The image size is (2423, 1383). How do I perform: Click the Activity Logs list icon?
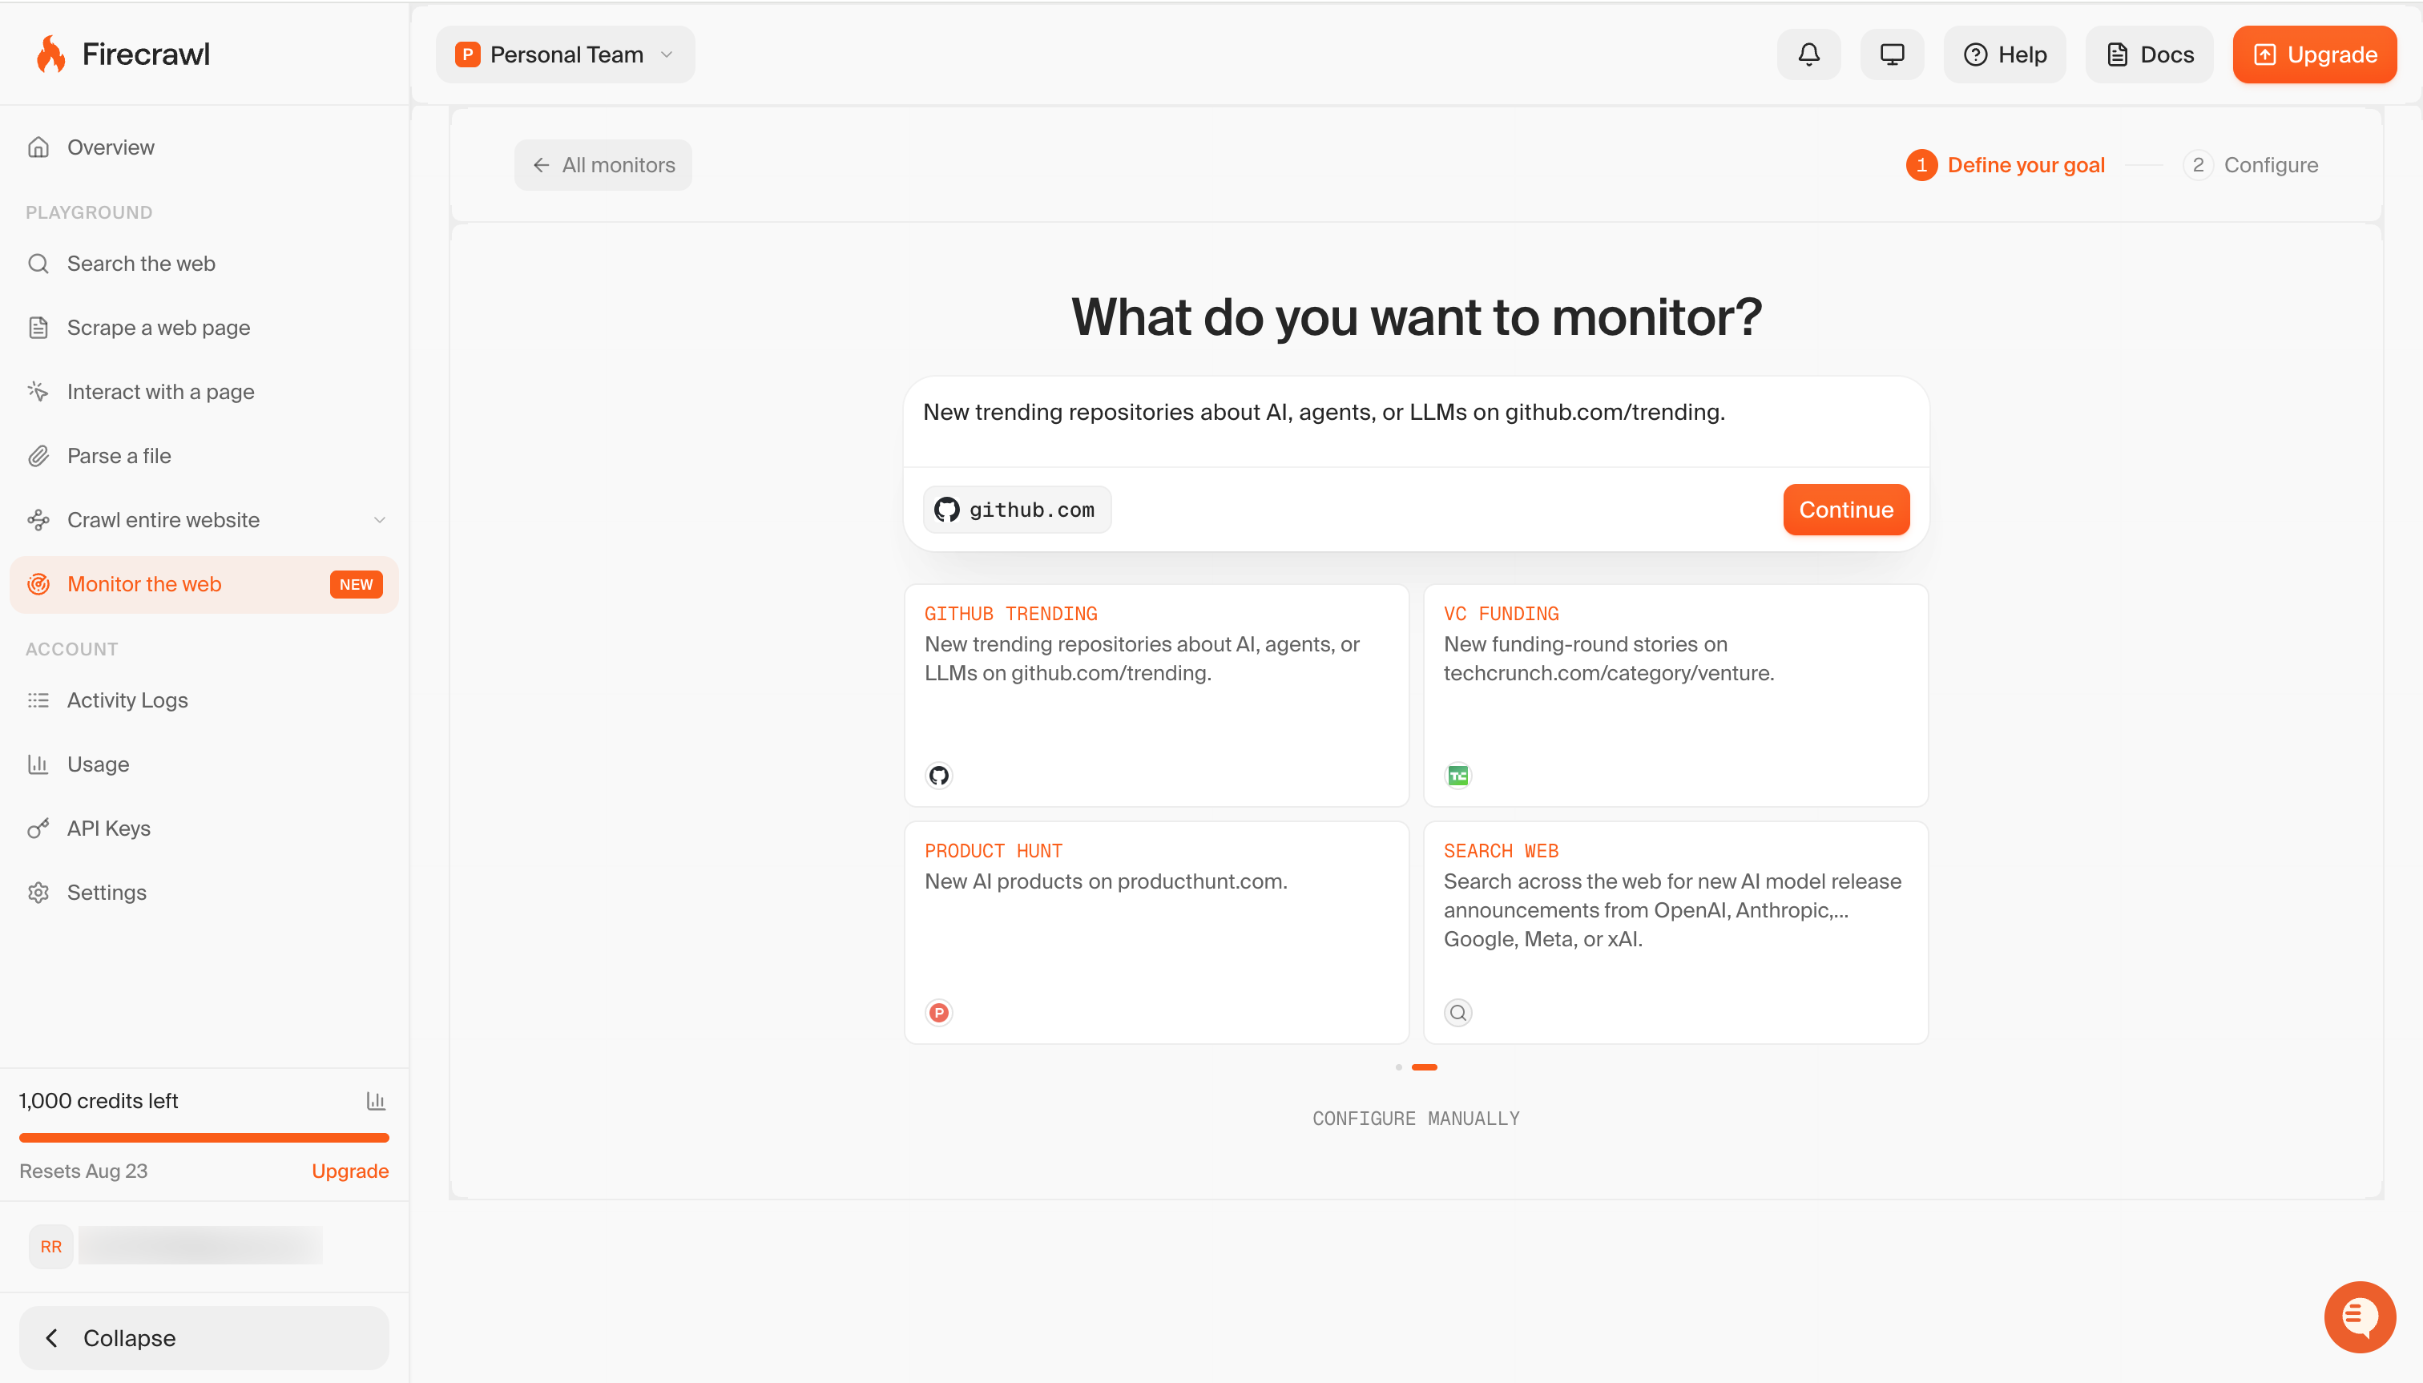click(x=38, y=700)
